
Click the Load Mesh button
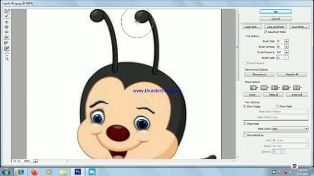tap(252, 27)
